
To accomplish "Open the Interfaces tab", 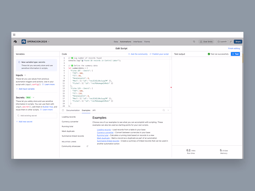I will 138,42.
